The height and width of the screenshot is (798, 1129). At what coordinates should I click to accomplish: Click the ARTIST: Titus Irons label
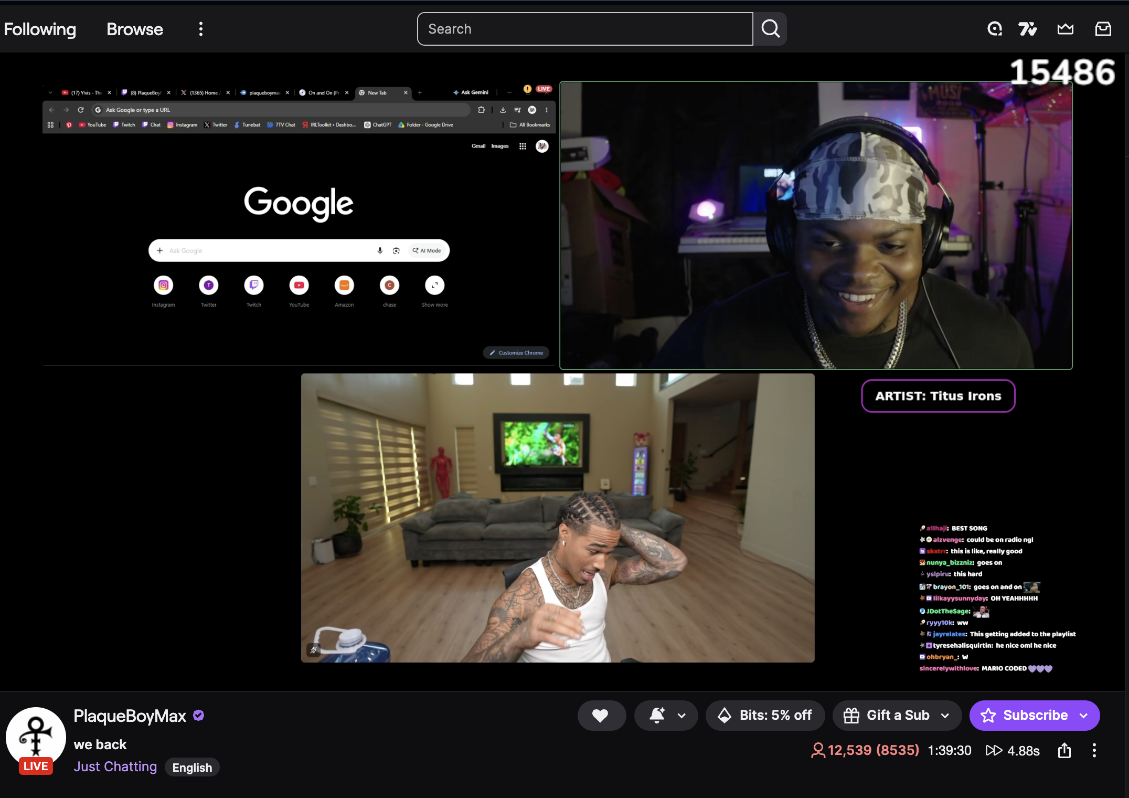(938, 396)
